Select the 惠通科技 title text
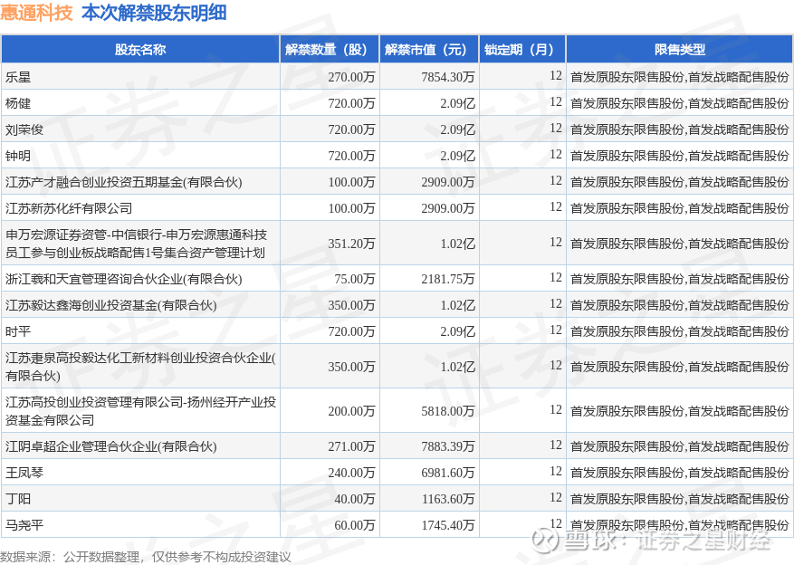Image resolution: width=794 pixels, height=565 pixels. [36, 13]
